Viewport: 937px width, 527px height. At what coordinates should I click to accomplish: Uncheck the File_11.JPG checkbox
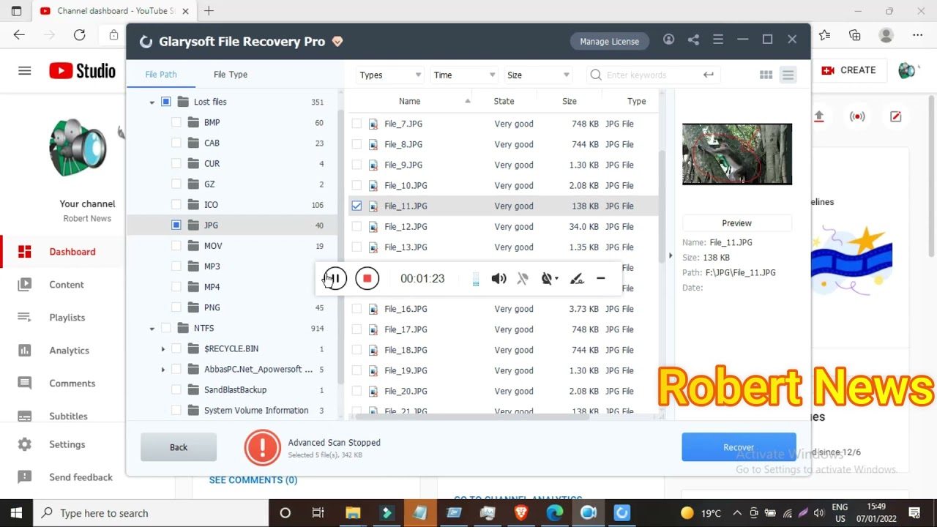point(356,206)
